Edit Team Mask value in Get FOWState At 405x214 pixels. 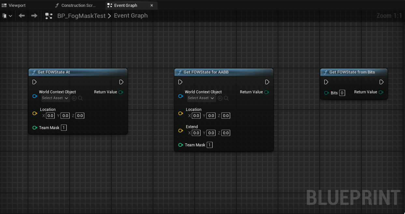pyautogui.click(x=64, y=127)
